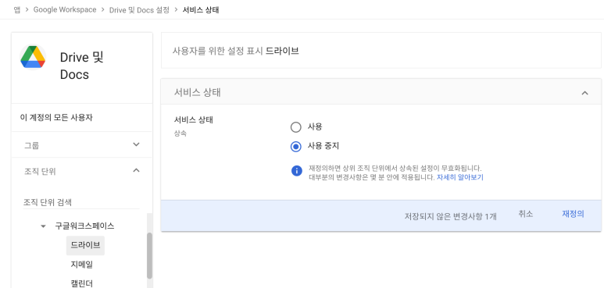Click the 자세히 알아보기 link
The height and width of the screenshot is (288, 604).
click(460, 177)
